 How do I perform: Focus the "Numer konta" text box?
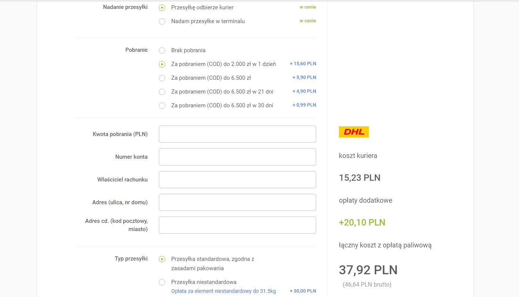[237, 157]
